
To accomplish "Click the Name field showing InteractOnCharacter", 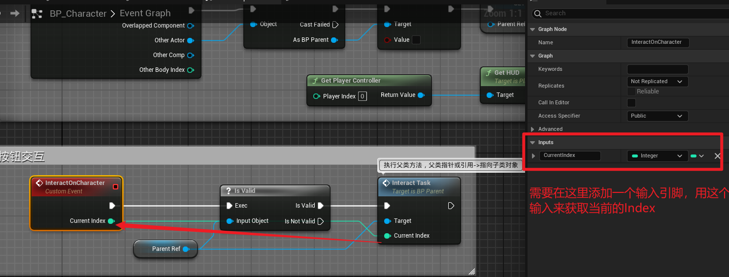I will click(658, 42).
